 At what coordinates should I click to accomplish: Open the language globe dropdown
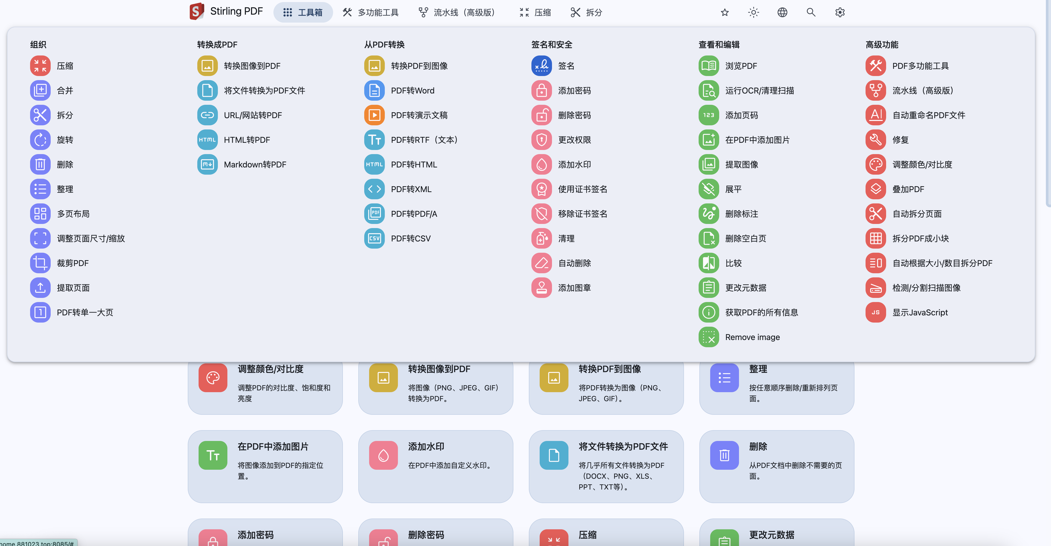pos(782,12)
